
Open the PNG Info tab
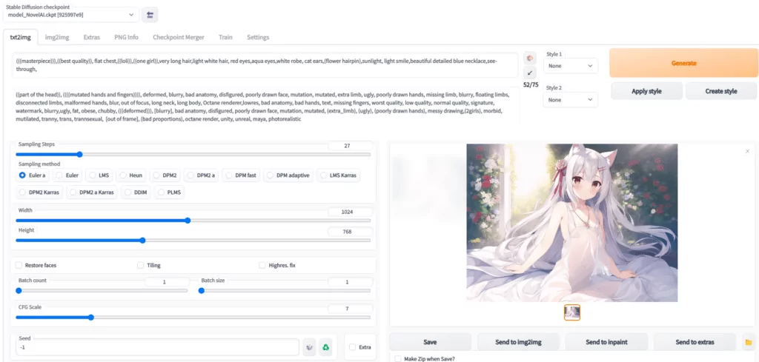126,37
